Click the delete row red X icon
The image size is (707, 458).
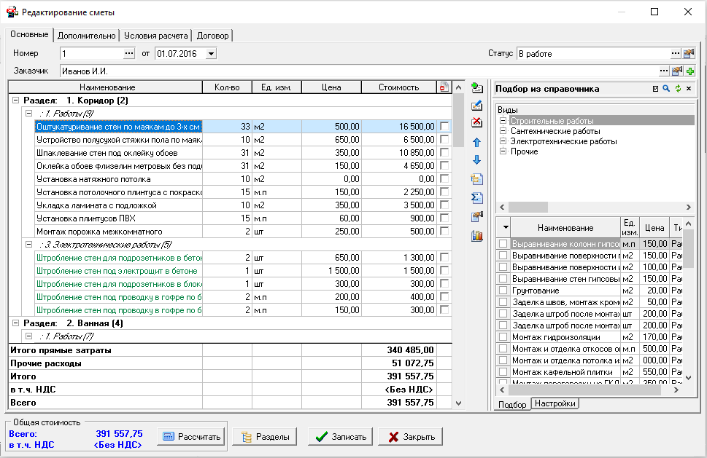coord(477,122)
